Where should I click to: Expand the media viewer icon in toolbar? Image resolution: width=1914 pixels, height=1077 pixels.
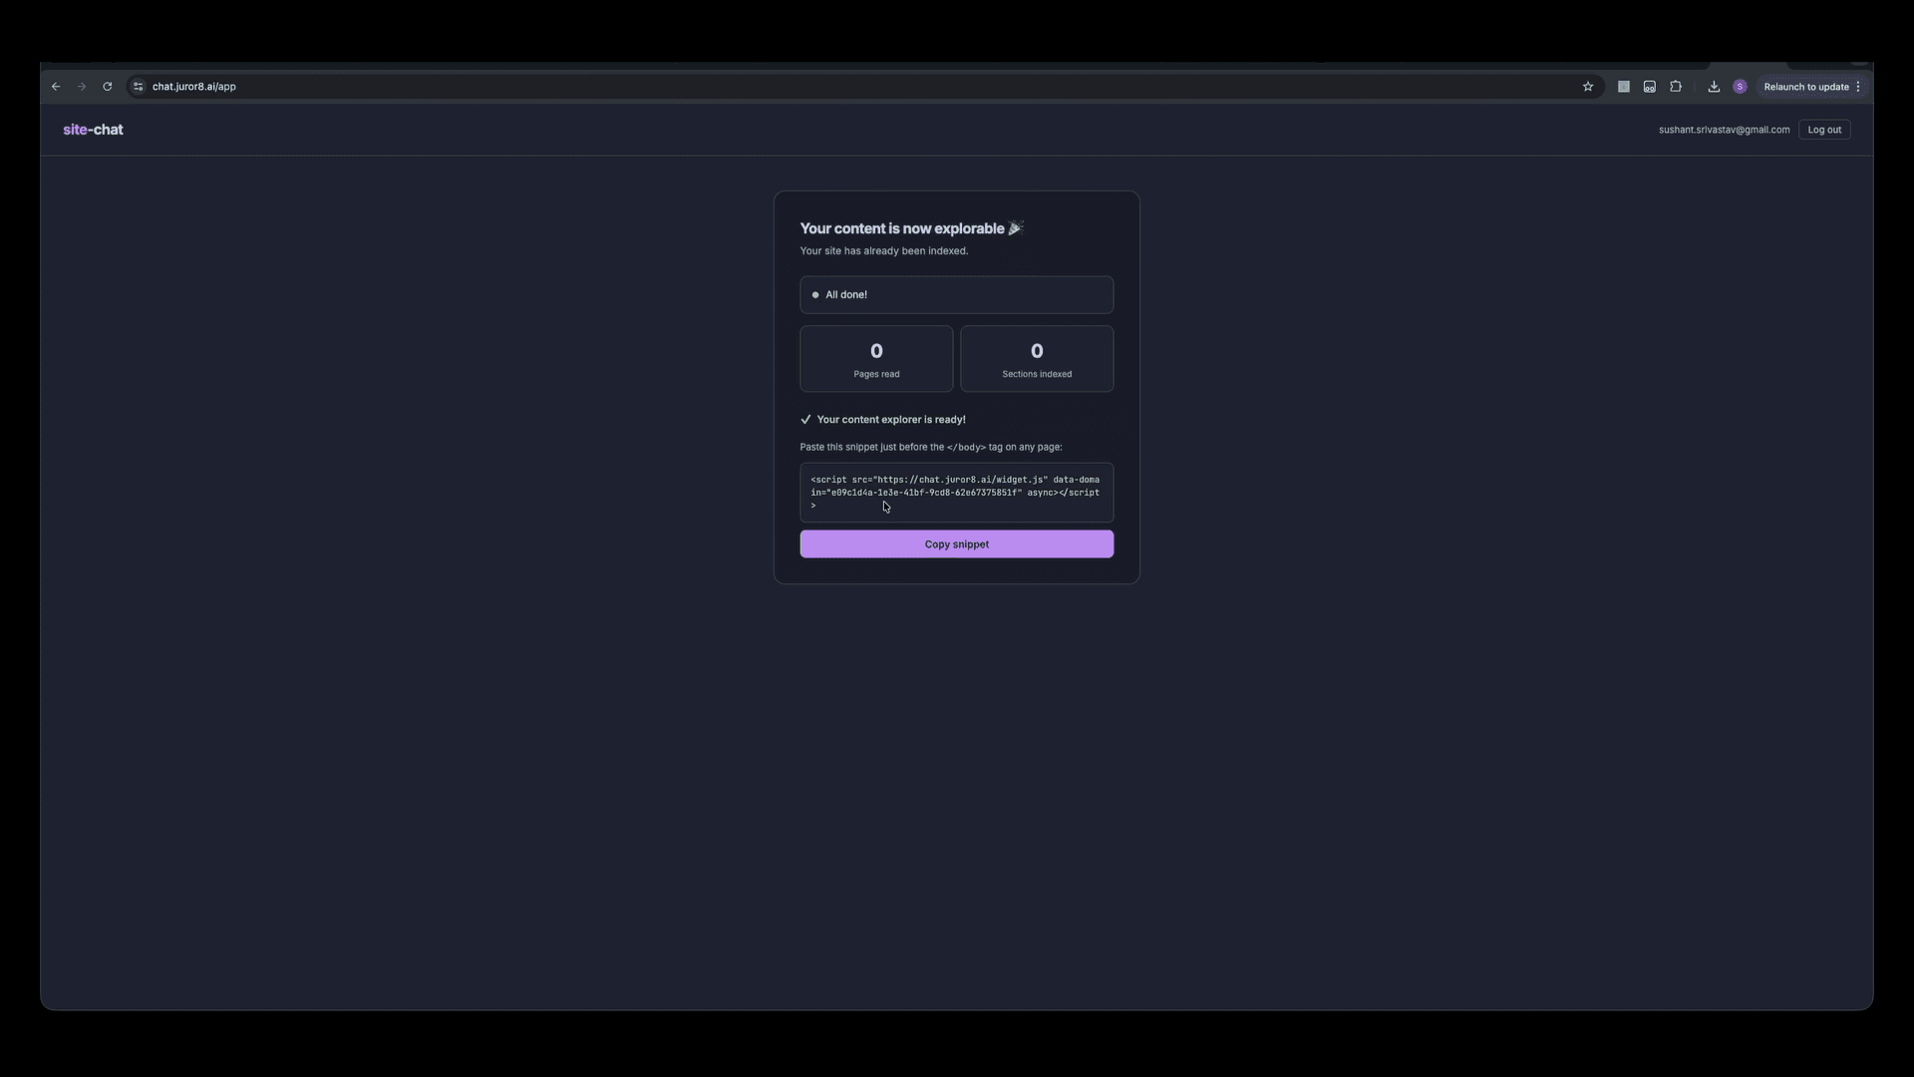coord(1650,87)
